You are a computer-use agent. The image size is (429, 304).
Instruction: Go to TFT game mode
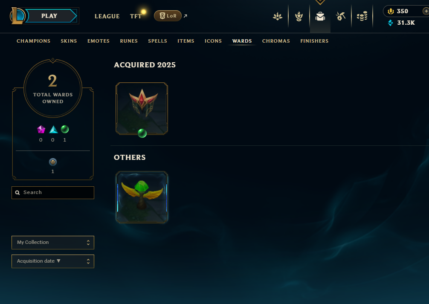[x=136, y=16]
